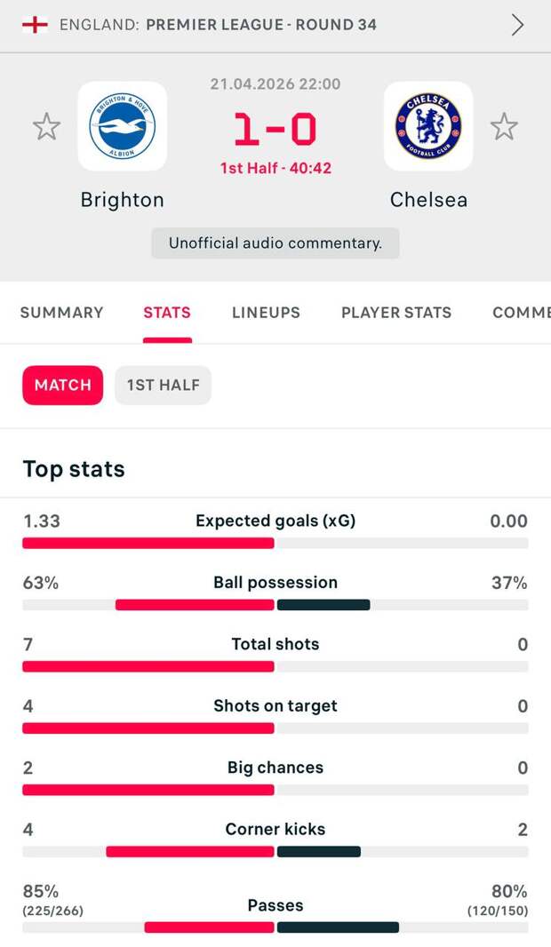The width and height of the screenshot is (551, 947).
Task: Click Unofficial audio commentary button
Action: pos(275,243)
